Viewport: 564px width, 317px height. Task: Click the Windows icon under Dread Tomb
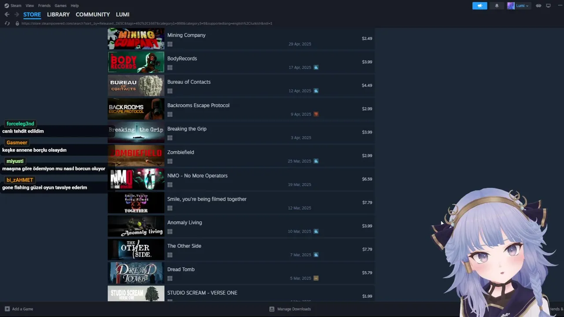tap(170, 278)
